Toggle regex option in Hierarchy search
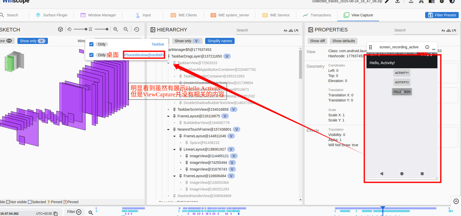 (296, 30)
